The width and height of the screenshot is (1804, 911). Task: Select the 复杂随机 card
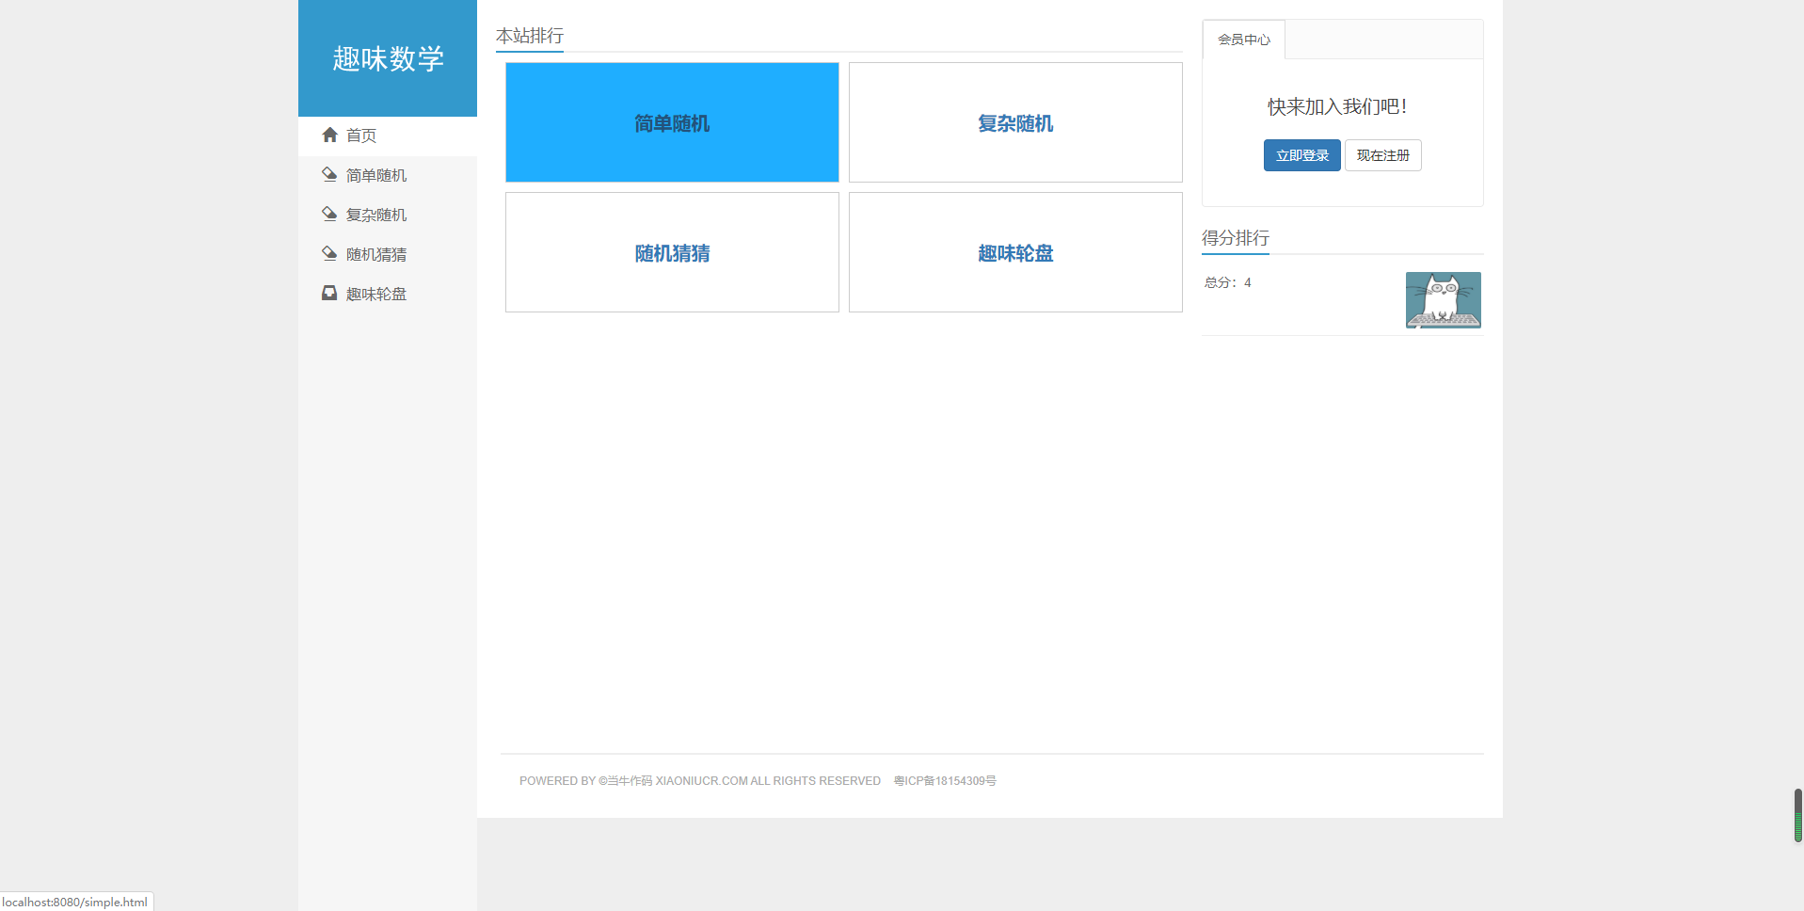point(1015,122)
